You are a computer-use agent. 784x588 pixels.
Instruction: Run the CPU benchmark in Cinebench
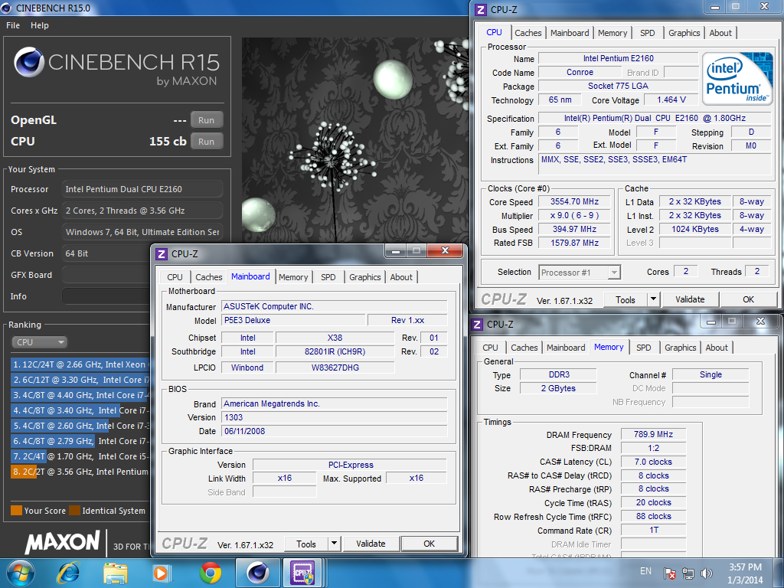pyautogui.click(x=206, y=142)
